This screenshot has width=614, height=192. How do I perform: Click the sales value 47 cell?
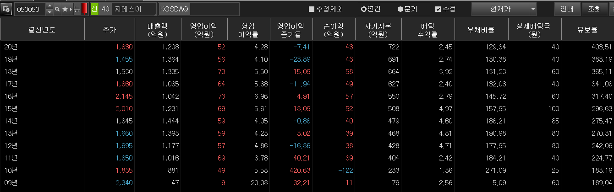(175, 182)
